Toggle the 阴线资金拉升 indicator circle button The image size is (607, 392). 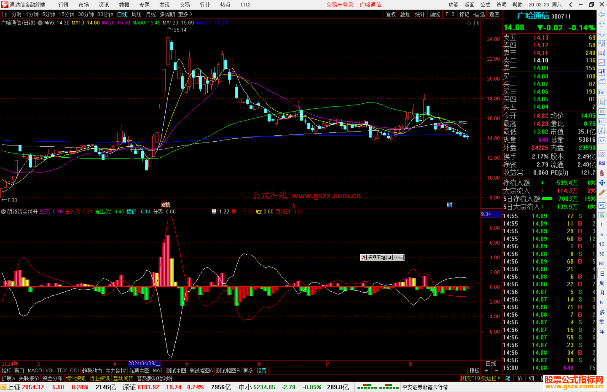tap(3, 212)
